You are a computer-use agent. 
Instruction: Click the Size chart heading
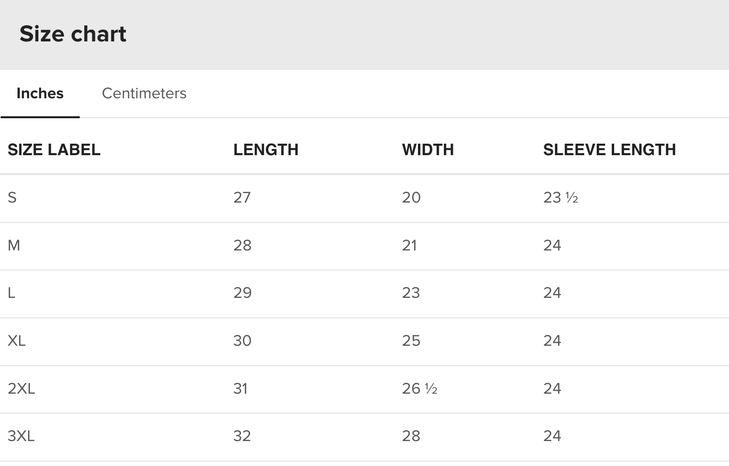click(73, 34)
